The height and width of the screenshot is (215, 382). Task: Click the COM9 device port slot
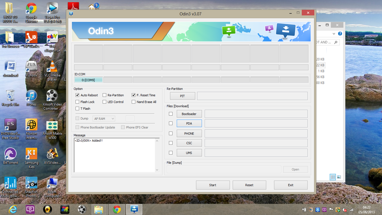point(88,80)
